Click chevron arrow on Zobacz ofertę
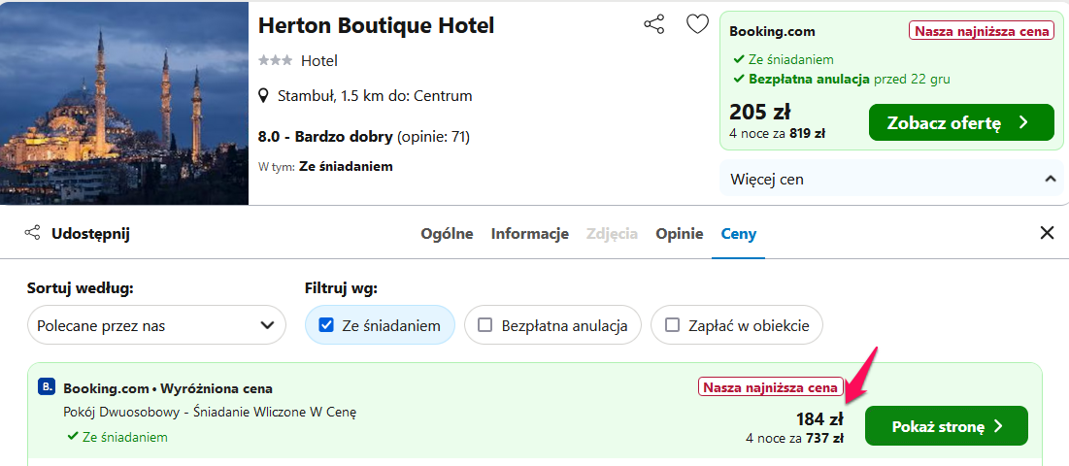Screen dimensions: 1069x466 pyautogui.click(x=1022, y=122)
